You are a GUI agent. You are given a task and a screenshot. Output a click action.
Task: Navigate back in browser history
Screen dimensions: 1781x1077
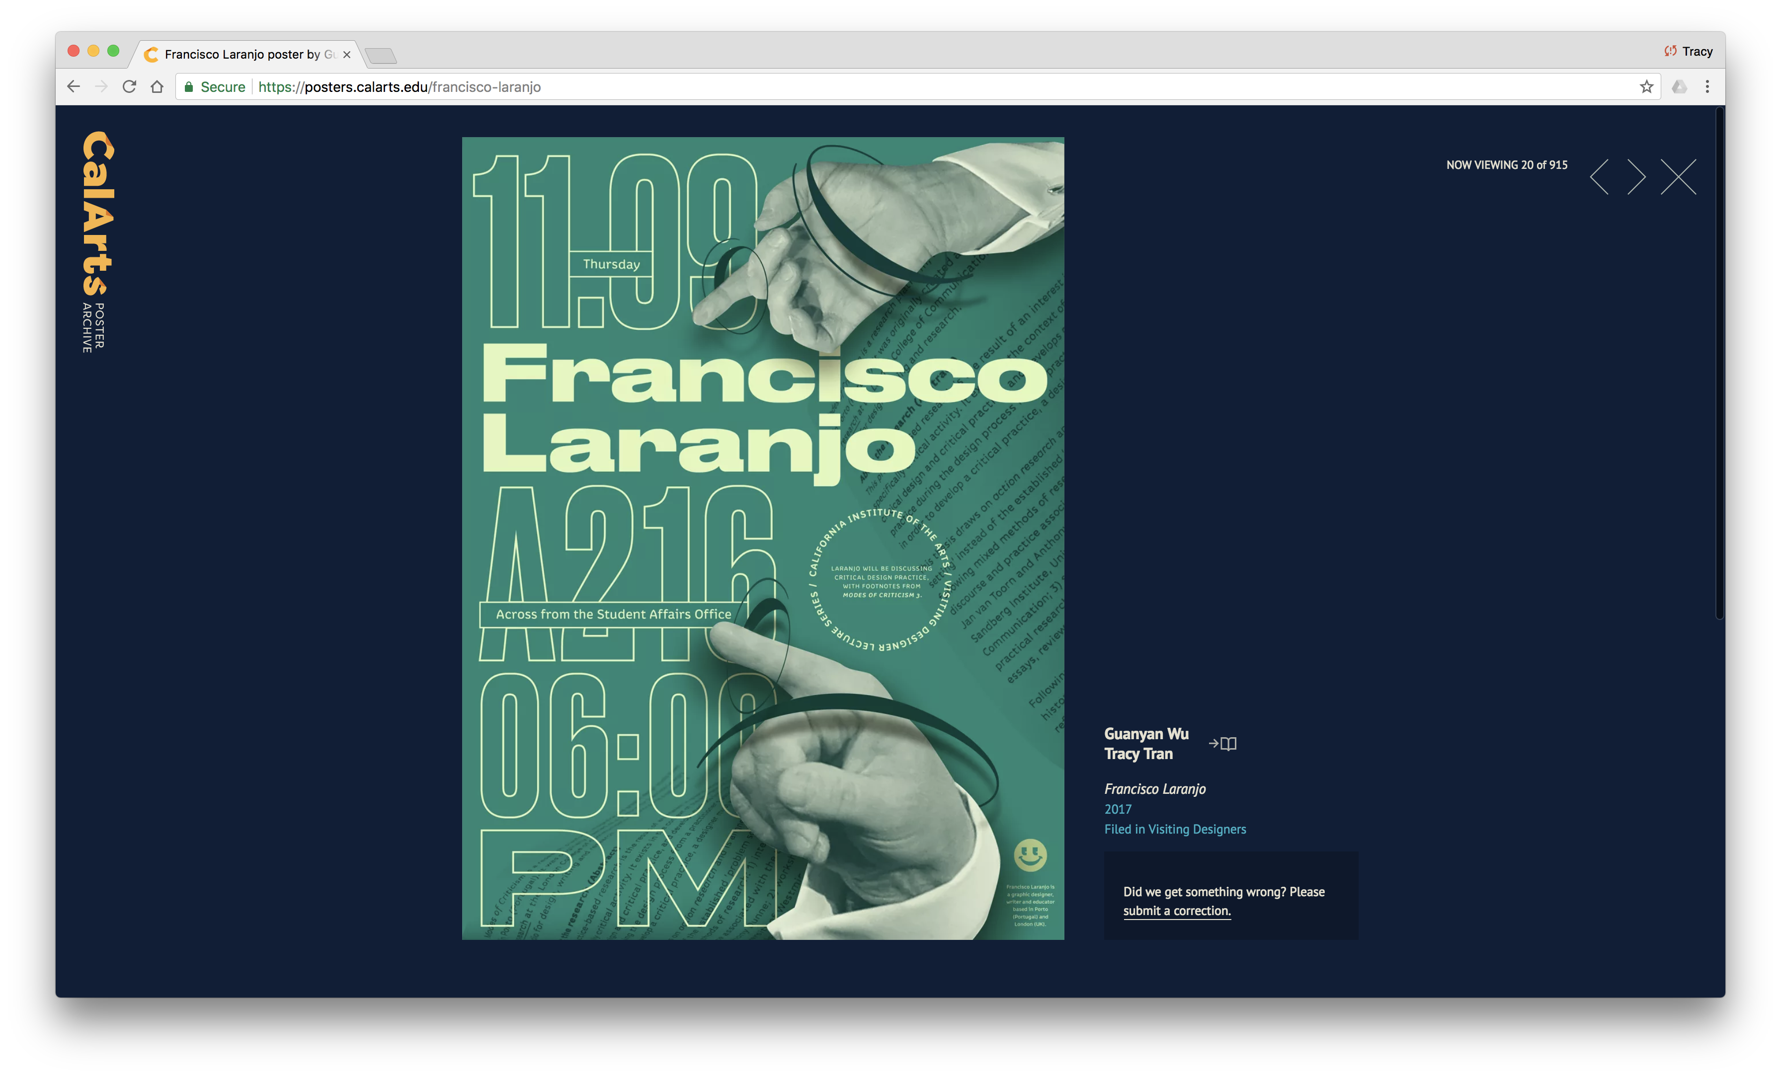pos(73,87)
